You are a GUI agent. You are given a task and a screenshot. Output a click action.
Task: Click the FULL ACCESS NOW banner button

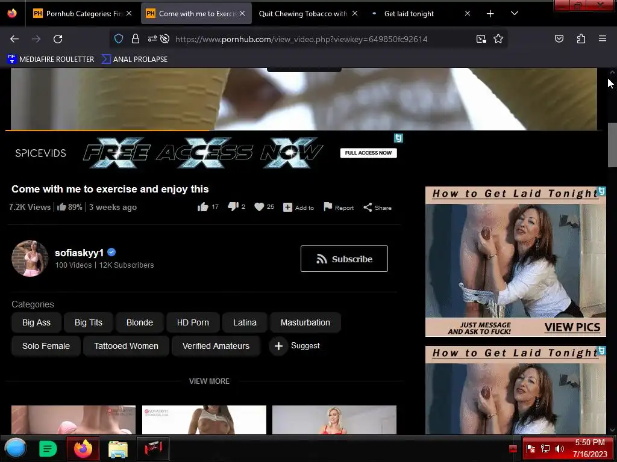pos(368,153)
